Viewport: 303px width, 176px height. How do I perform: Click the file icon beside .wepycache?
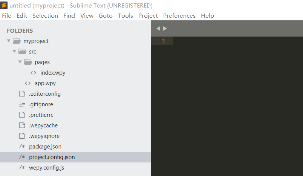pyautogui.click(x=22, y=125)
